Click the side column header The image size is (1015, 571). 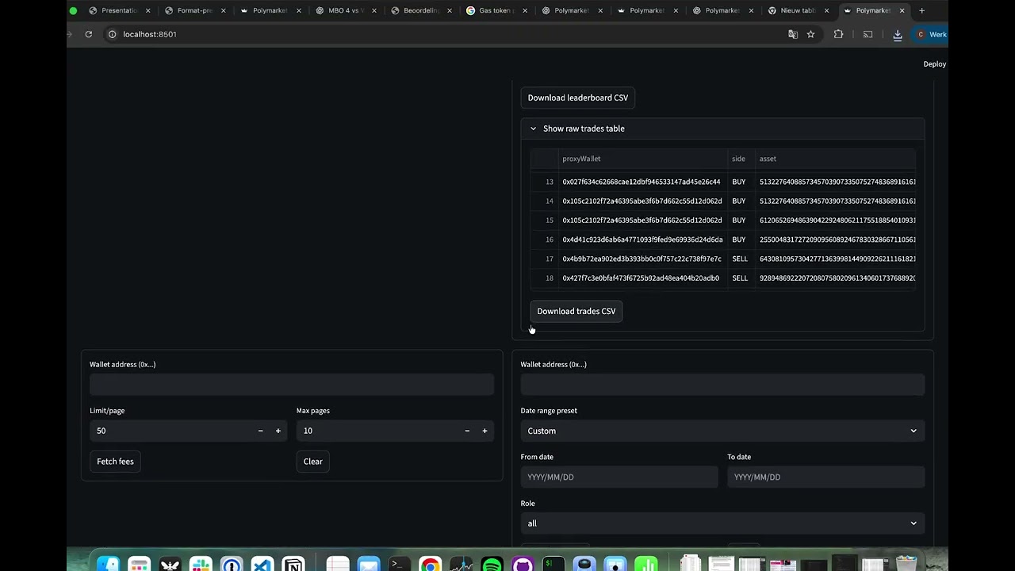(x=741, y=159)
